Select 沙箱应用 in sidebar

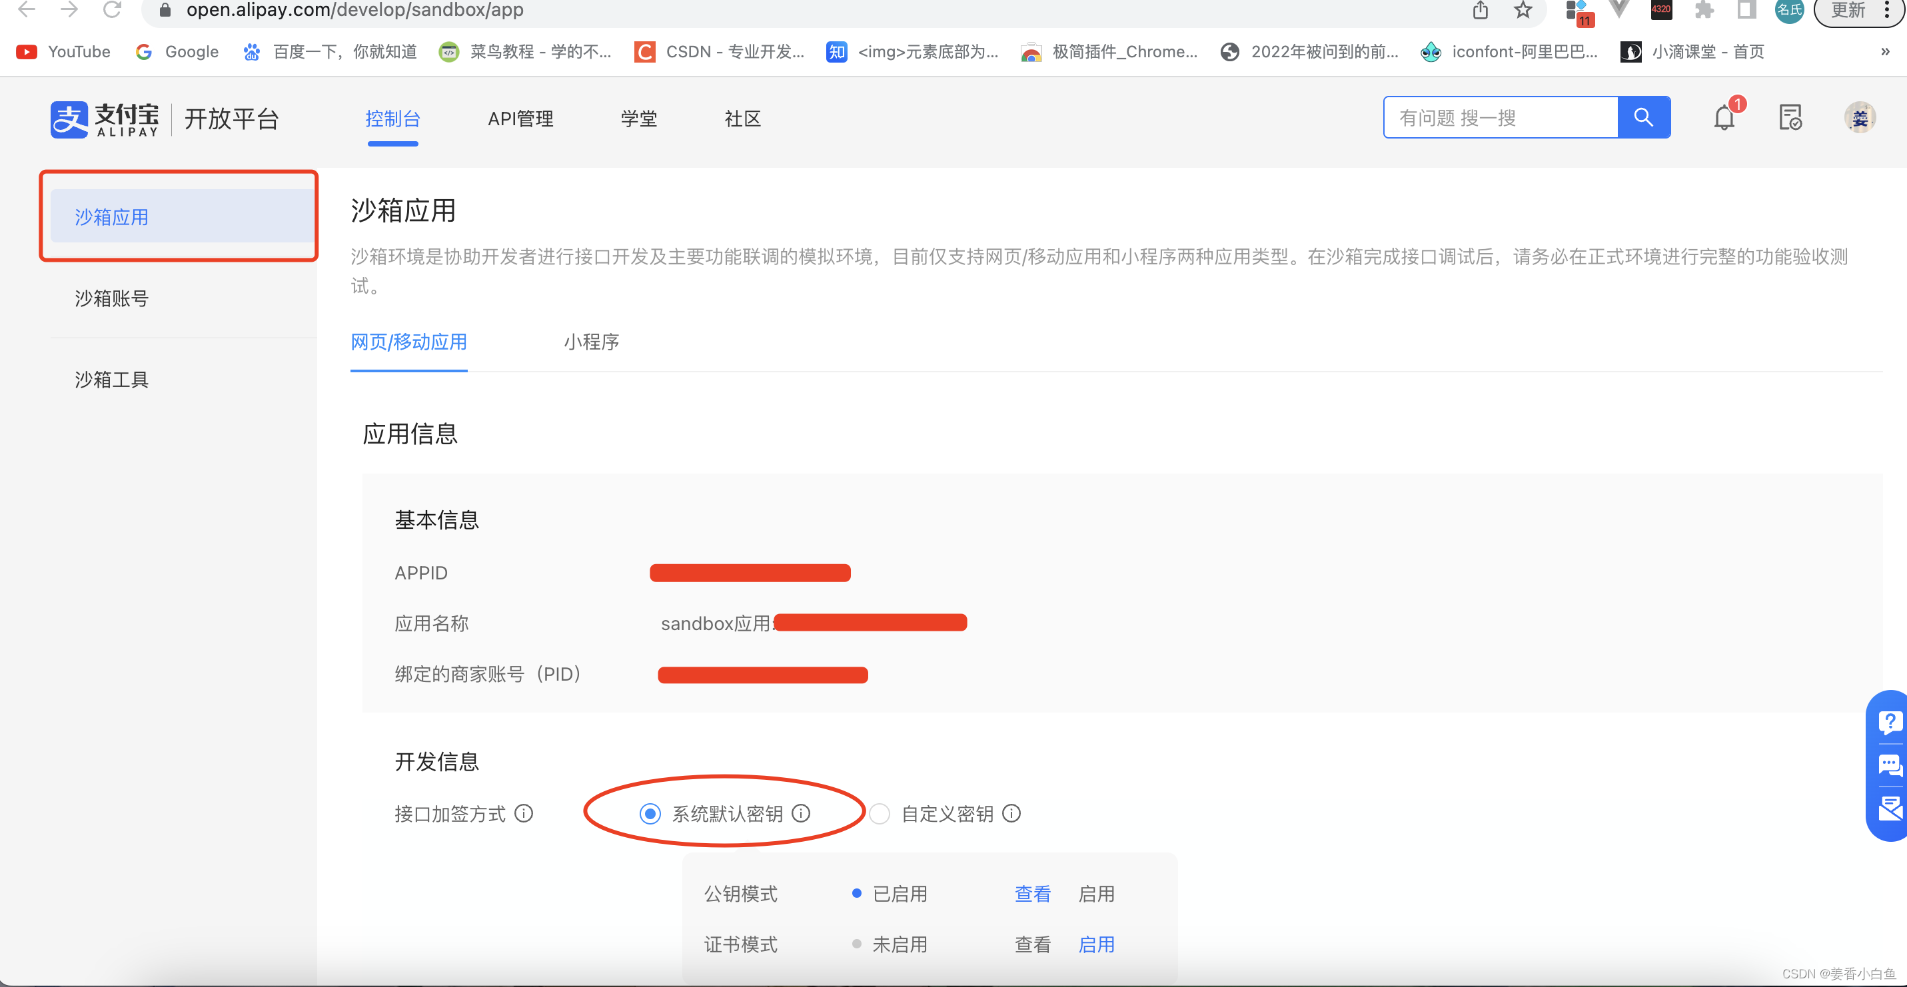[184, 217]
